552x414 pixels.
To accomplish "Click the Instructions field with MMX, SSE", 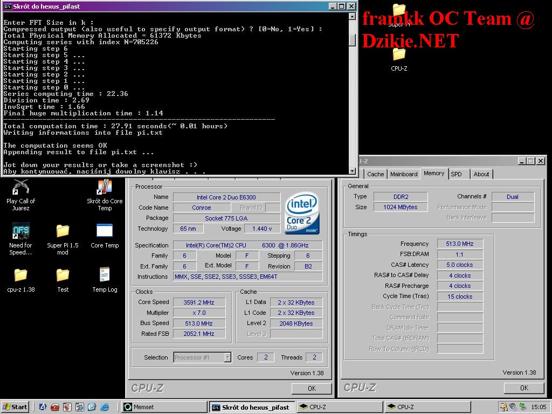I will click(x=248, y=277).
